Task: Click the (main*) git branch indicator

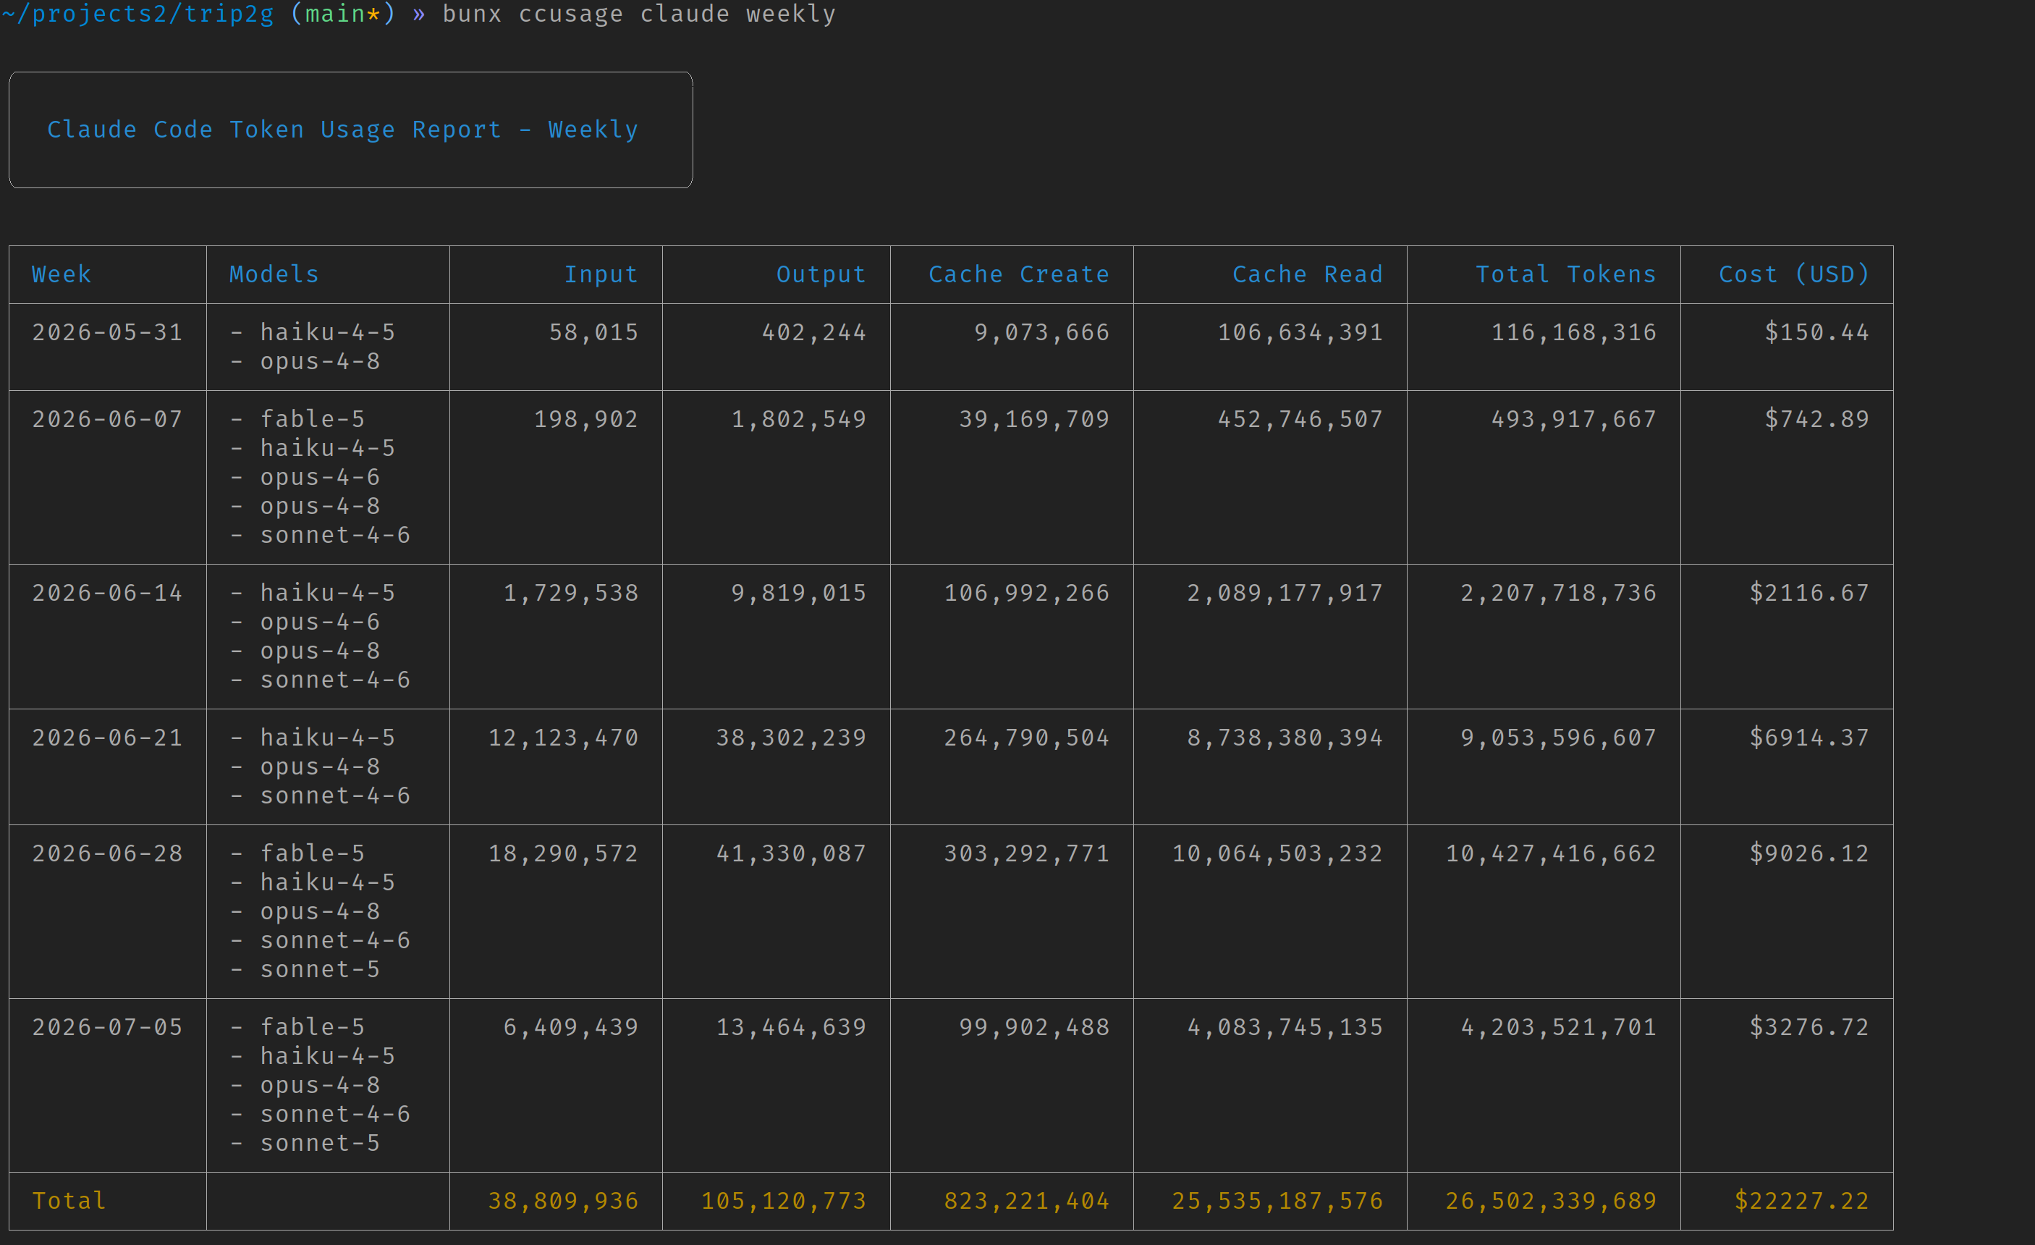Action: pos(343,14)
